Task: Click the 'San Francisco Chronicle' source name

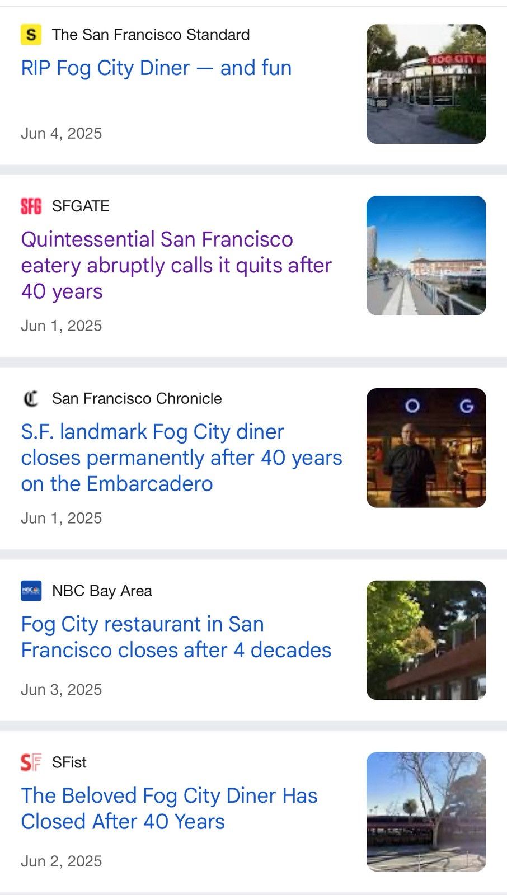Action: pyautogui.click(x=137, y=398)
